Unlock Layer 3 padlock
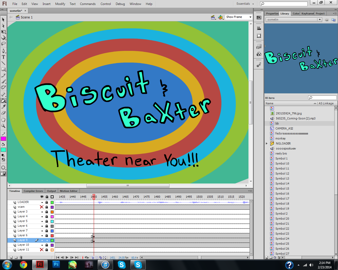This screenshot has width=338, height=270. (x=47, y=212)
